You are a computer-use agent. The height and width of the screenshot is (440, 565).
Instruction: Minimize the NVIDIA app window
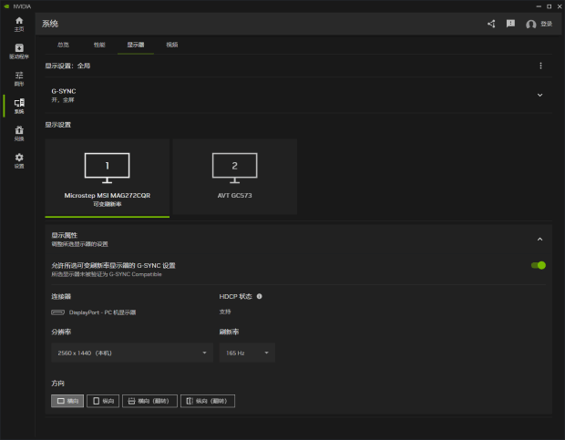539,6
